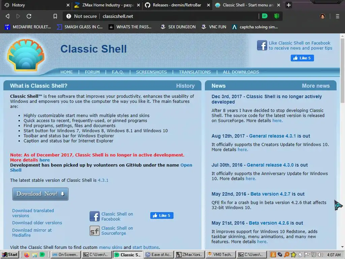345x259 pixels.
Task: Close the Classic Shell browser tab
Action: [279, 5]
